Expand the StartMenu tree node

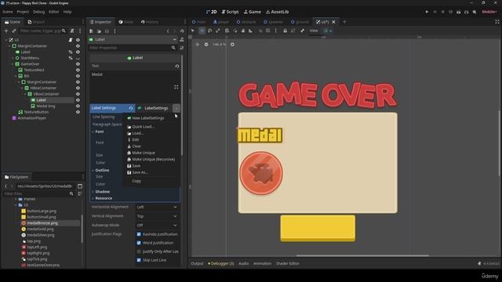(x=13, y=58)
